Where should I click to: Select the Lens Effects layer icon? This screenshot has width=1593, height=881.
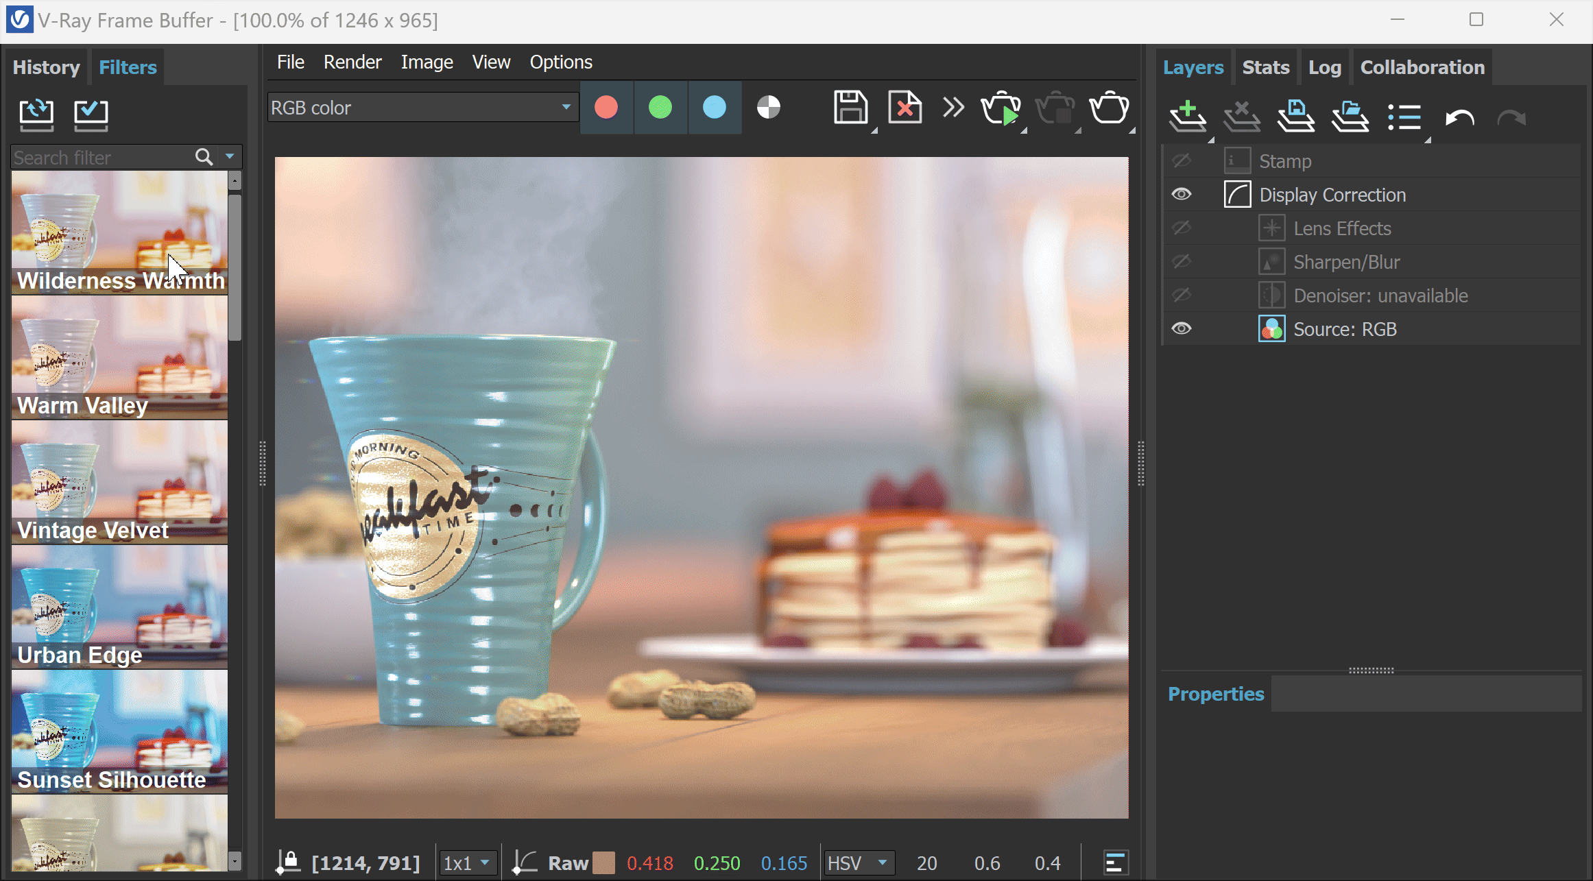[x=1271, y=228]
